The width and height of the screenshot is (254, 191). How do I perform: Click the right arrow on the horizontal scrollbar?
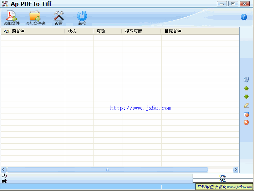[x=236, y=170]
